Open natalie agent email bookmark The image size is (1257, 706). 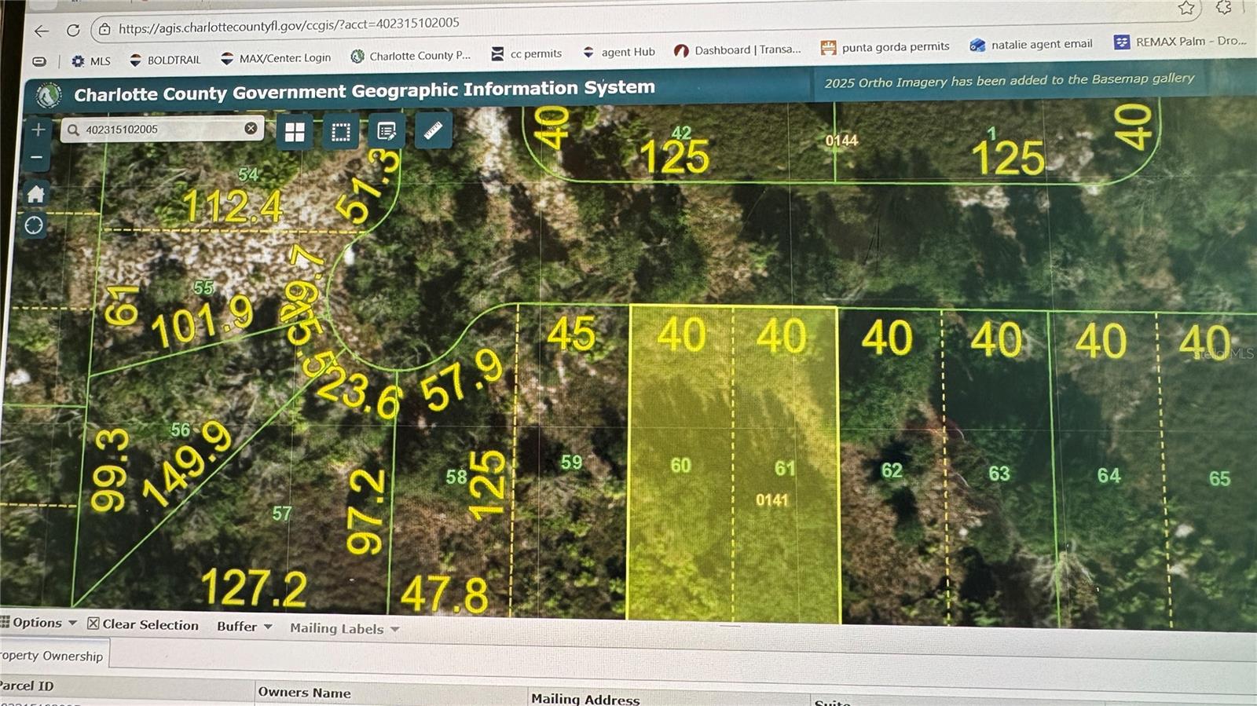1031,45
